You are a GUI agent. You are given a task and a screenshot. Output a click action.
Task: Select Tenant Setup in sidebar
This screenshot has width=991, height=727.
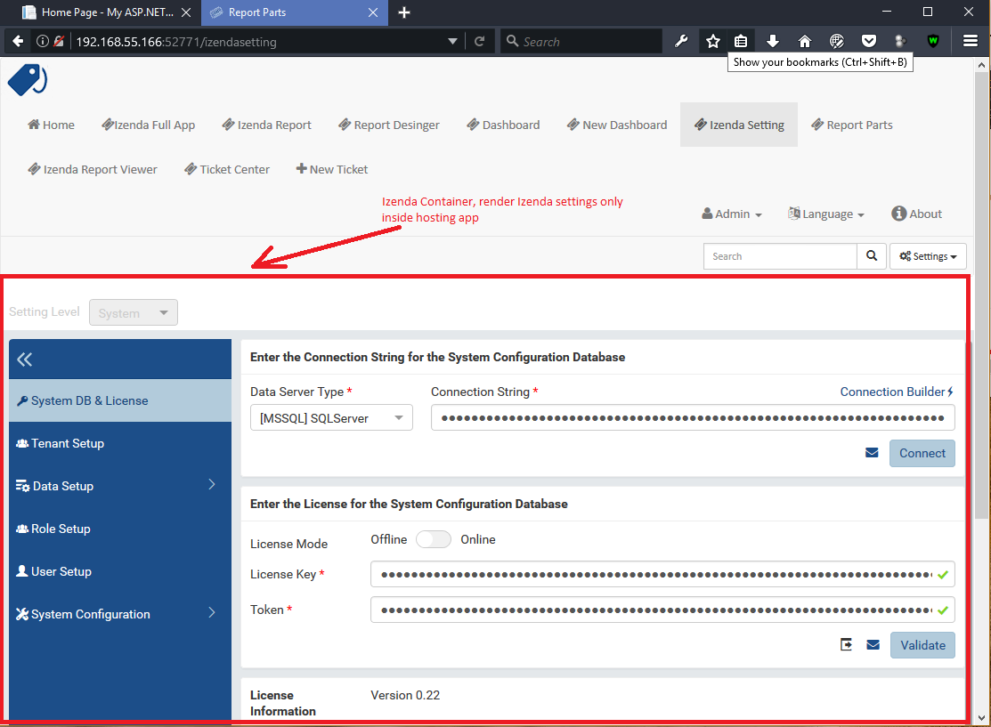tap(120, 443)
